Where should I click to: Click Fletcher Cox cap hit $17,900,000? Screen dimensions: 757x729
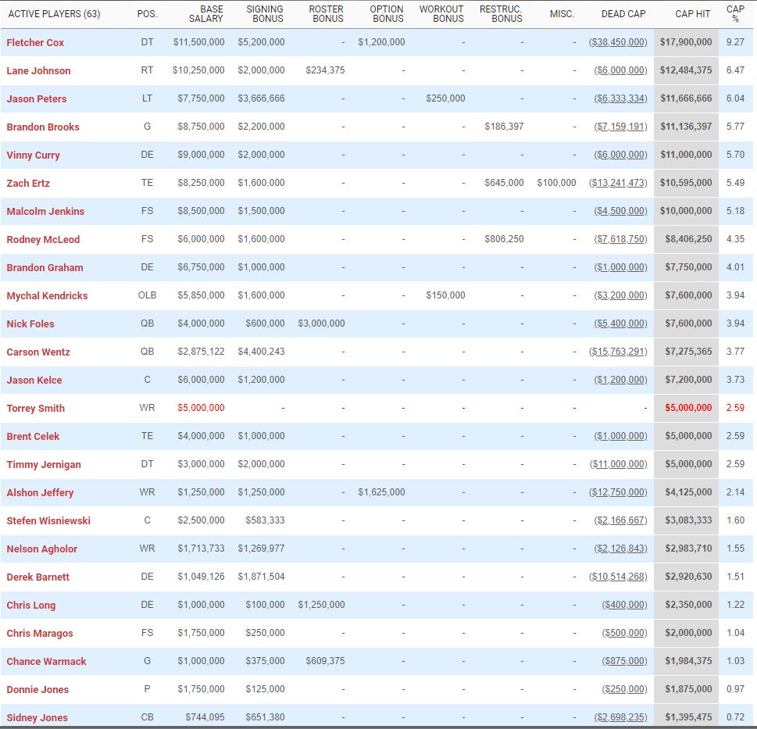coord(686,42)
